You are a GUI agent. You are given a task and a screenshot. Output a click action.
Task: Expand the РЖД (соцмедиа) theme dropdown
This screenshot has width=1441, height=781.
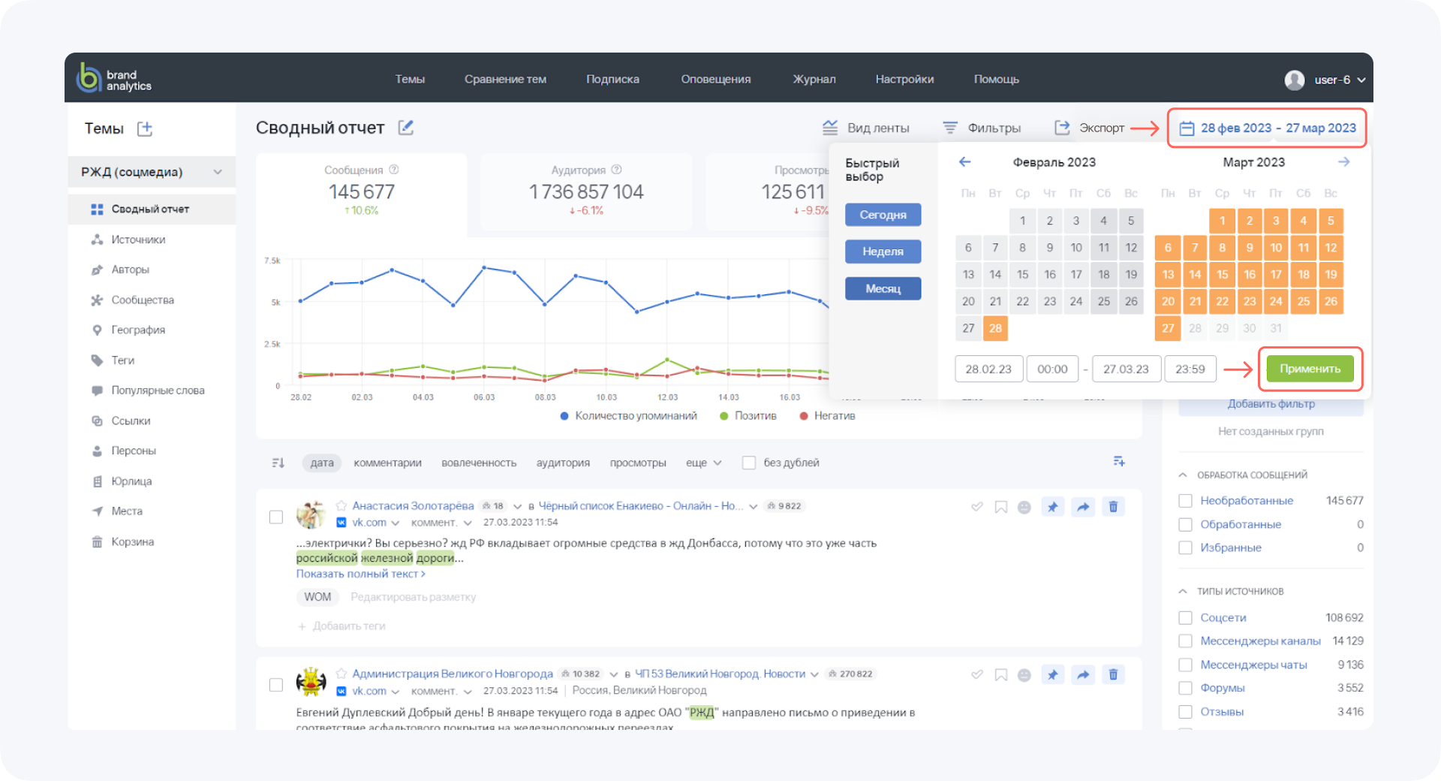click(x=218, y=172)
